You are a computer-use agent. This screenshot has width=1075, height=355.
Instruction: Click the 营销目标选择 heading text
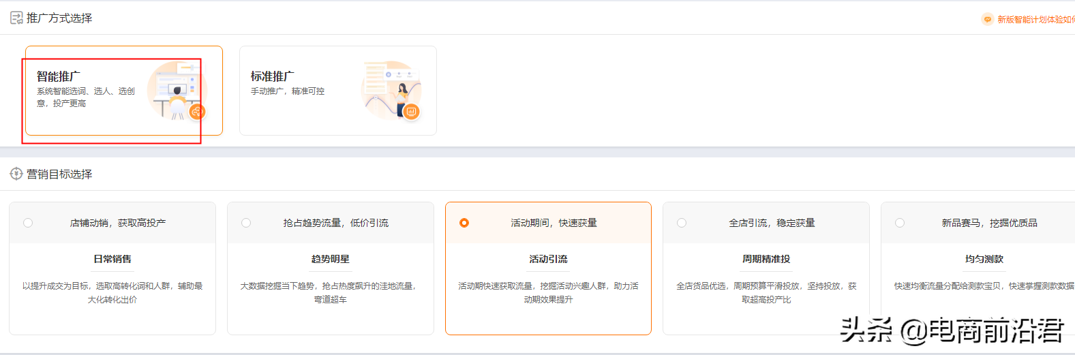click(x=59, y=174)
